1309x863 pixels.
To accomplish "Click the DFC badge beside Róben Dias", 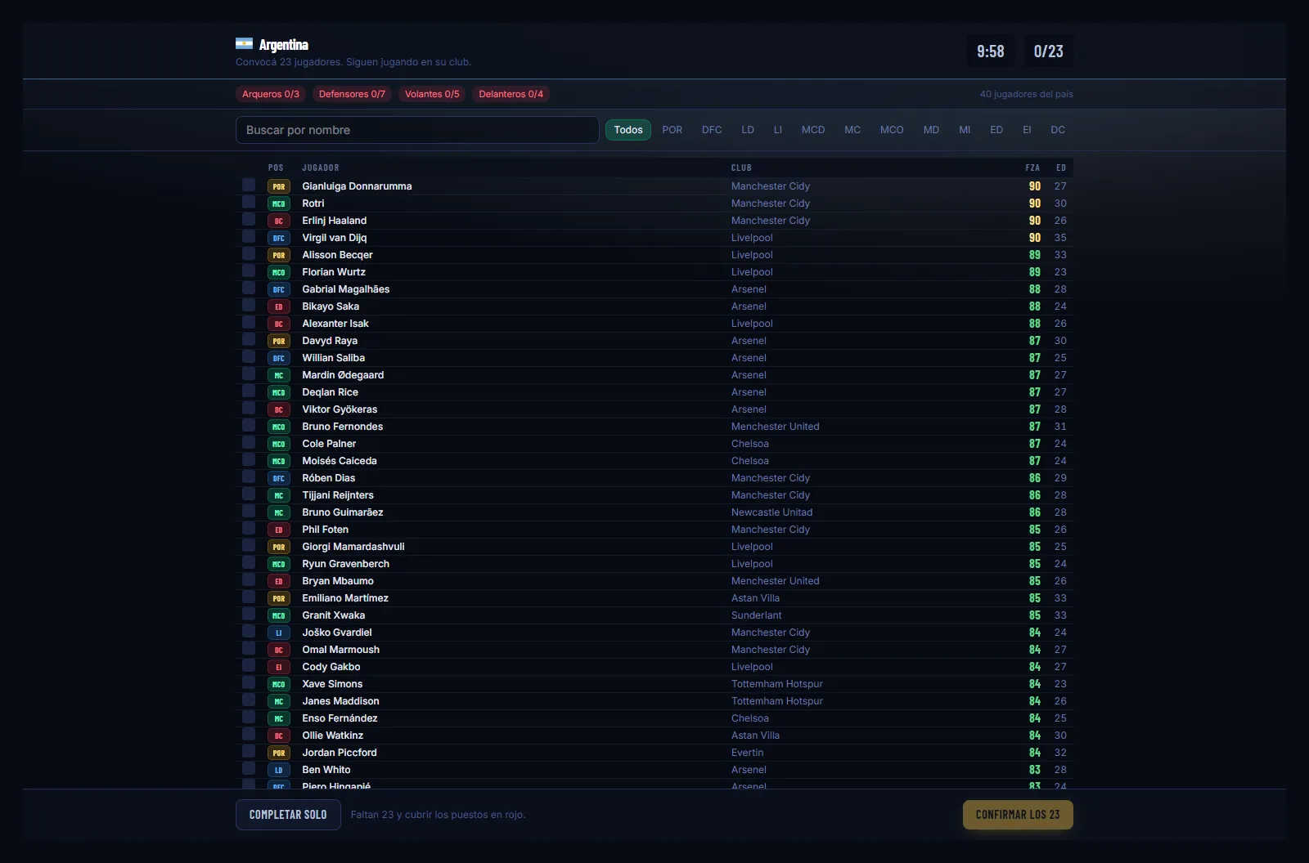I will click(279, 478).
